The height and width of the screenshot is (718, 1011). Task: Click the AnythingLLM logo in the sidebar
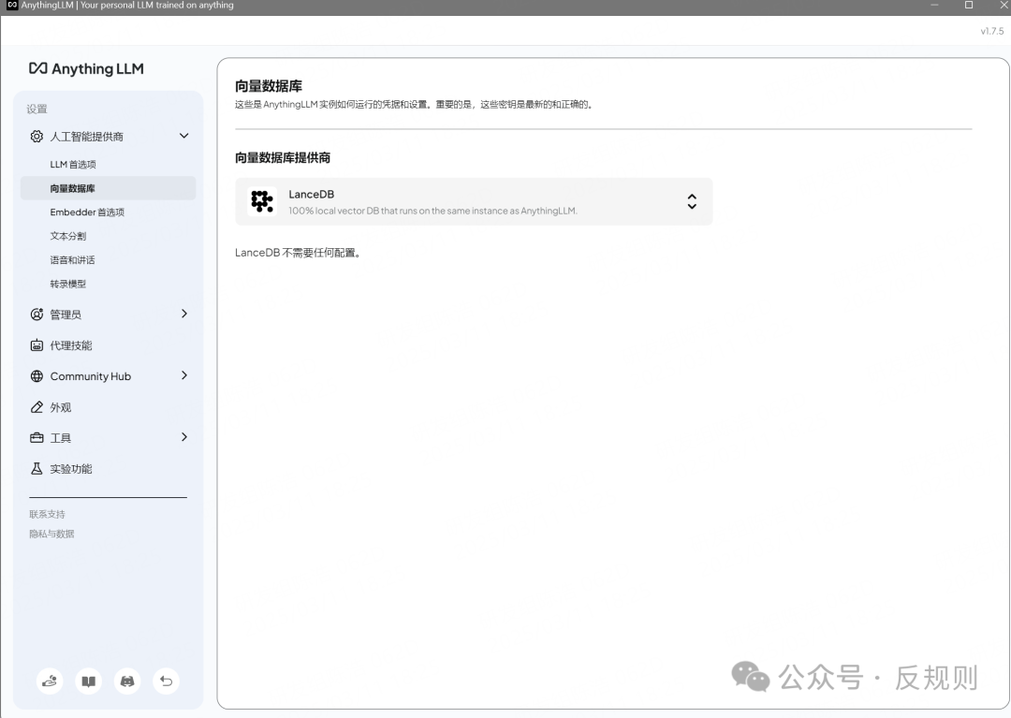(x=86, y=68)
